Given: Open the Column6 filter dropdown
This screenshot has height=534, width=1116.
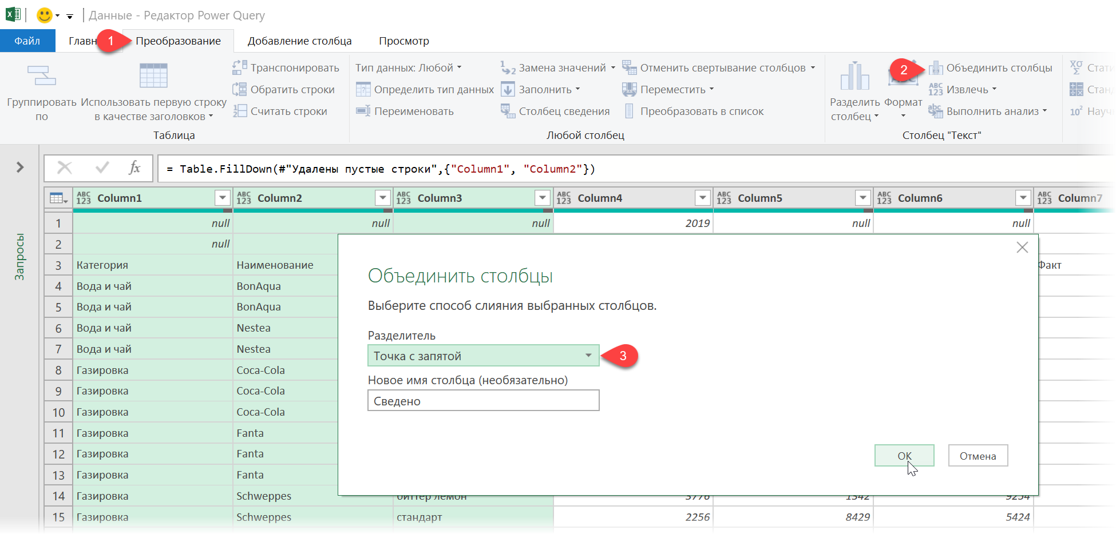Looking at the screenshot, I should click(1023, 198).
